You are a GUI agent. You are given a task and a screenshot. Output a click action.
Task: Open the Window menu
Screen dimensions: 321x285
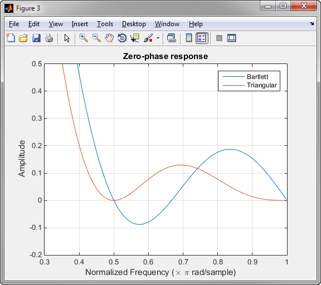pos(167,24)
